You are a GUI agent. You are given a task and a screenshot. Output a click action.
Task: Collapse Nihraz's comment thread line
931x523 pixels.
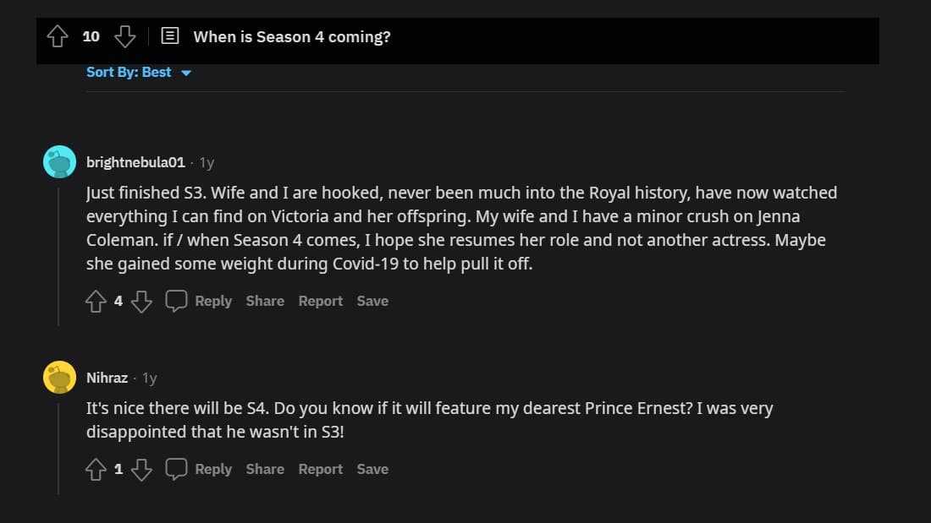tap(58, 446)
